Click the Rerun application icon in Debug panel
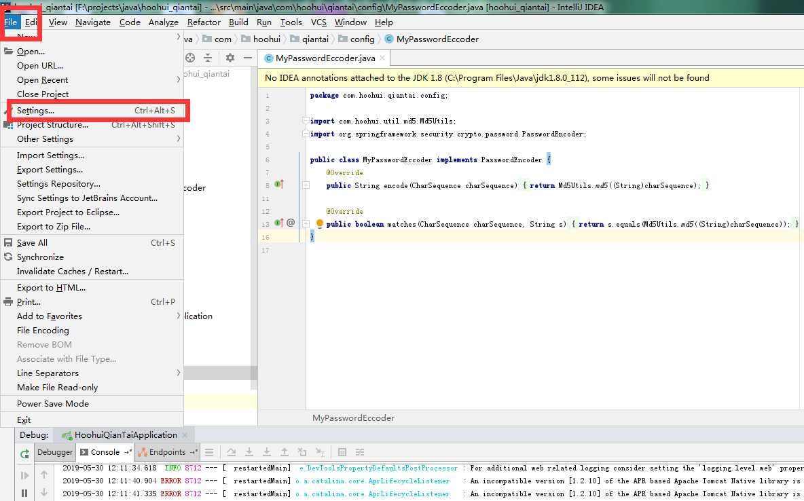The image size is (804, 501). click(x=24, y=453)
